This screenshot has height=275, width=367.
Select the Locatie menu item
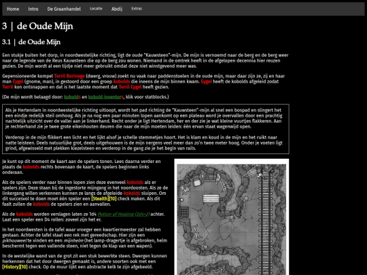click(97, 9)
